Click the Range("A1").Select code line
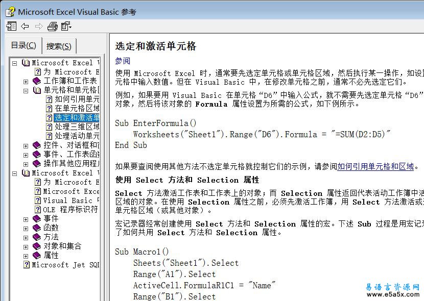Image resolution: width=424 pixels, height=301 pixels. tap(174, 274)
